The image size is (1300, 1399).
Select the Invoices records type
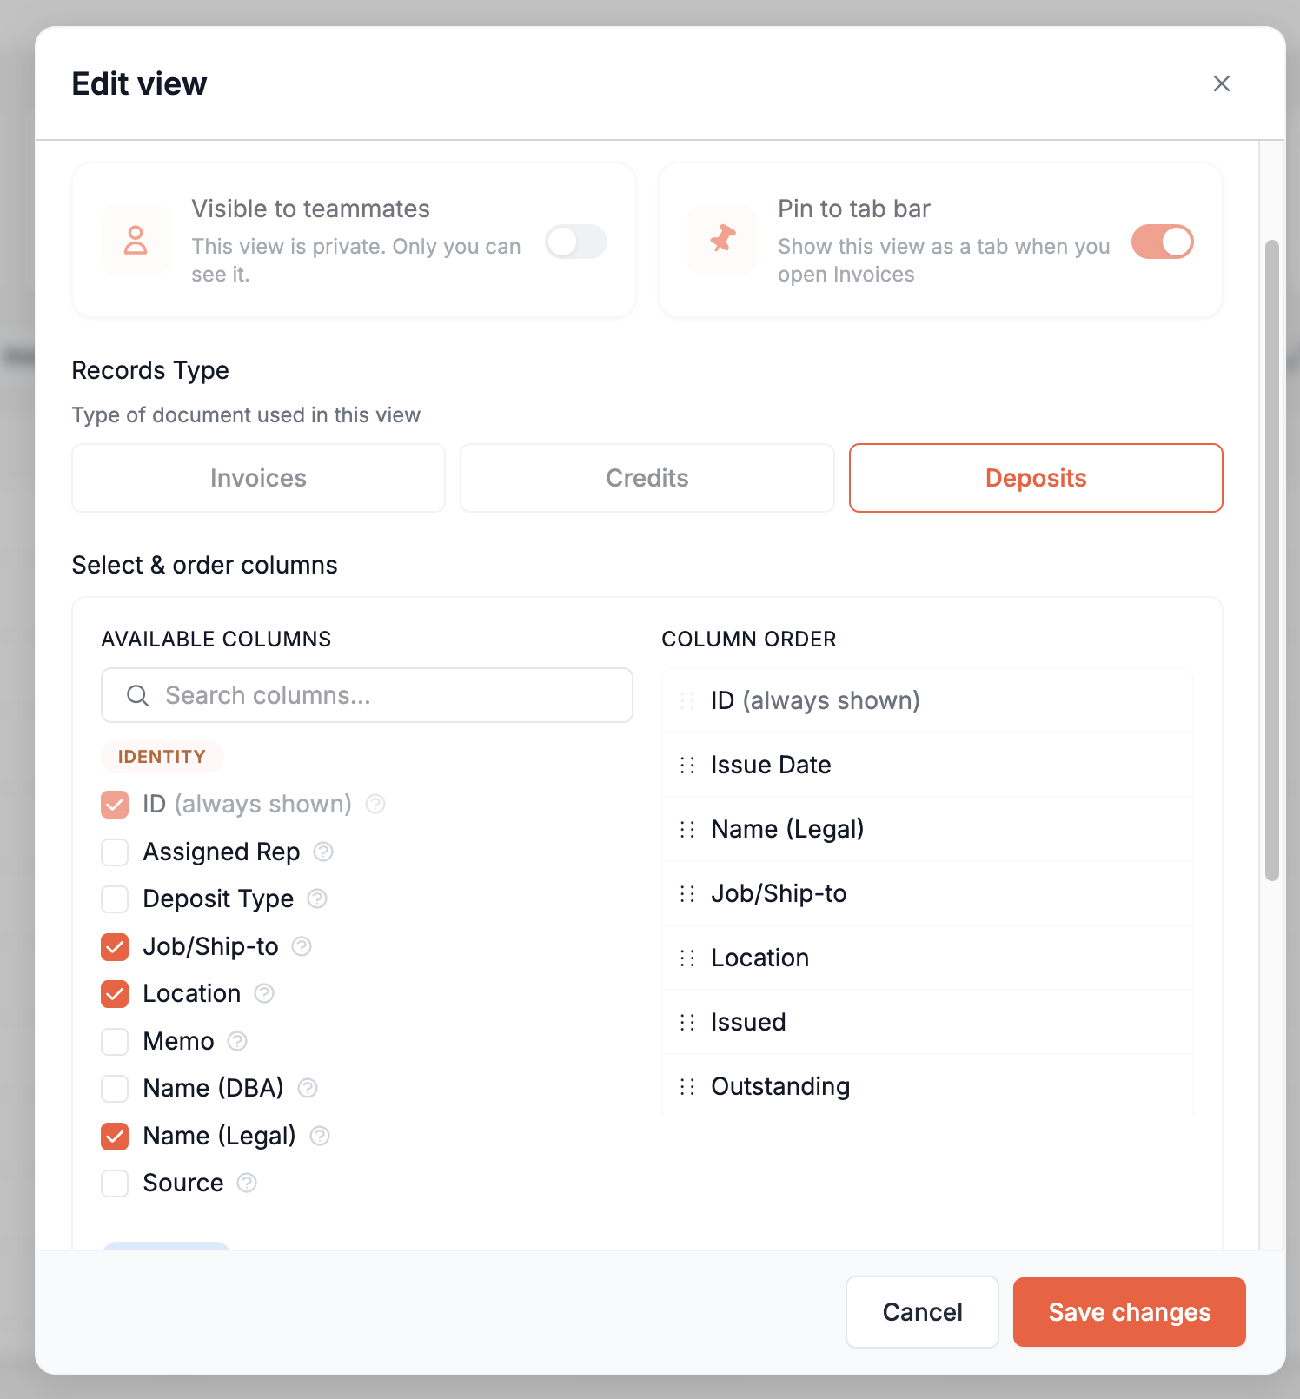tap(258, 478)
